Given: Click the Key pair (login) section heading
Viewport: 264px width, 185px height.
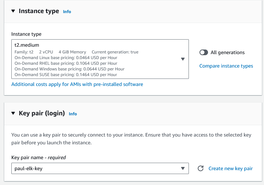Looking at the screenshot, I should pos(41,113).
